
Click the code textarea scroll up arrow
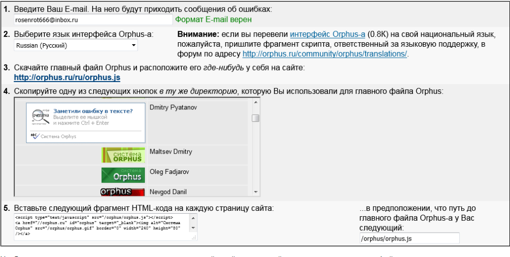193,218
